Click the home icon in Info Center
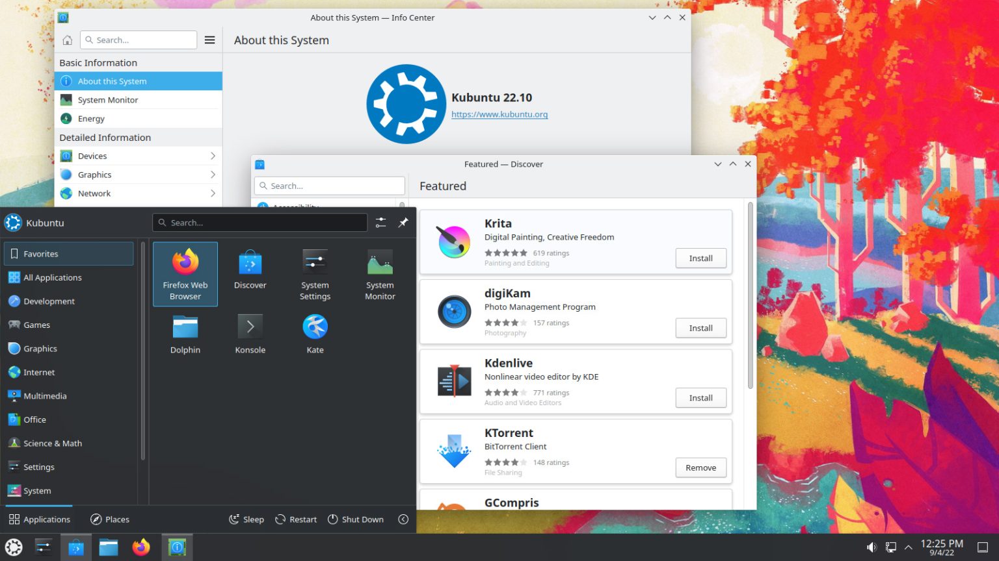999x561 pixels. click(67, 40)
